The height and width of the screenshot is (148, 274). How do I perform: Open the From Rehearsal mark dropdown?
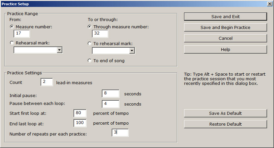[x=59, y=50]
